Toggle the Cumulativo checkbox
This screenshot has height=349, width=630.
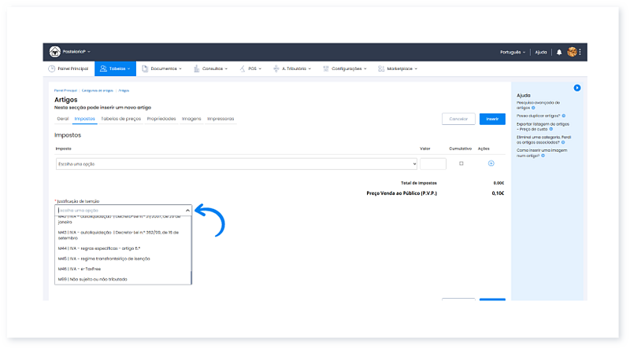pos(461,163)
